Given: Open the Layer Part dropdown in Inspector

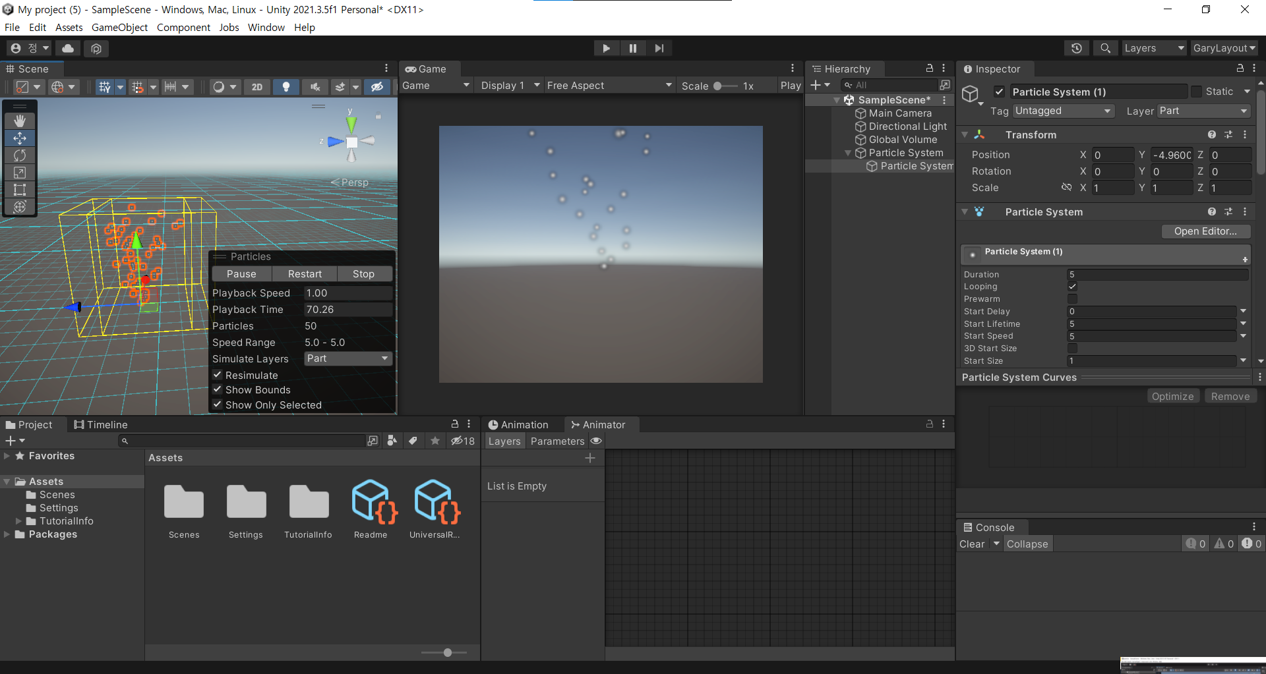Looking at the screenshot, I should pos(1203,111).
